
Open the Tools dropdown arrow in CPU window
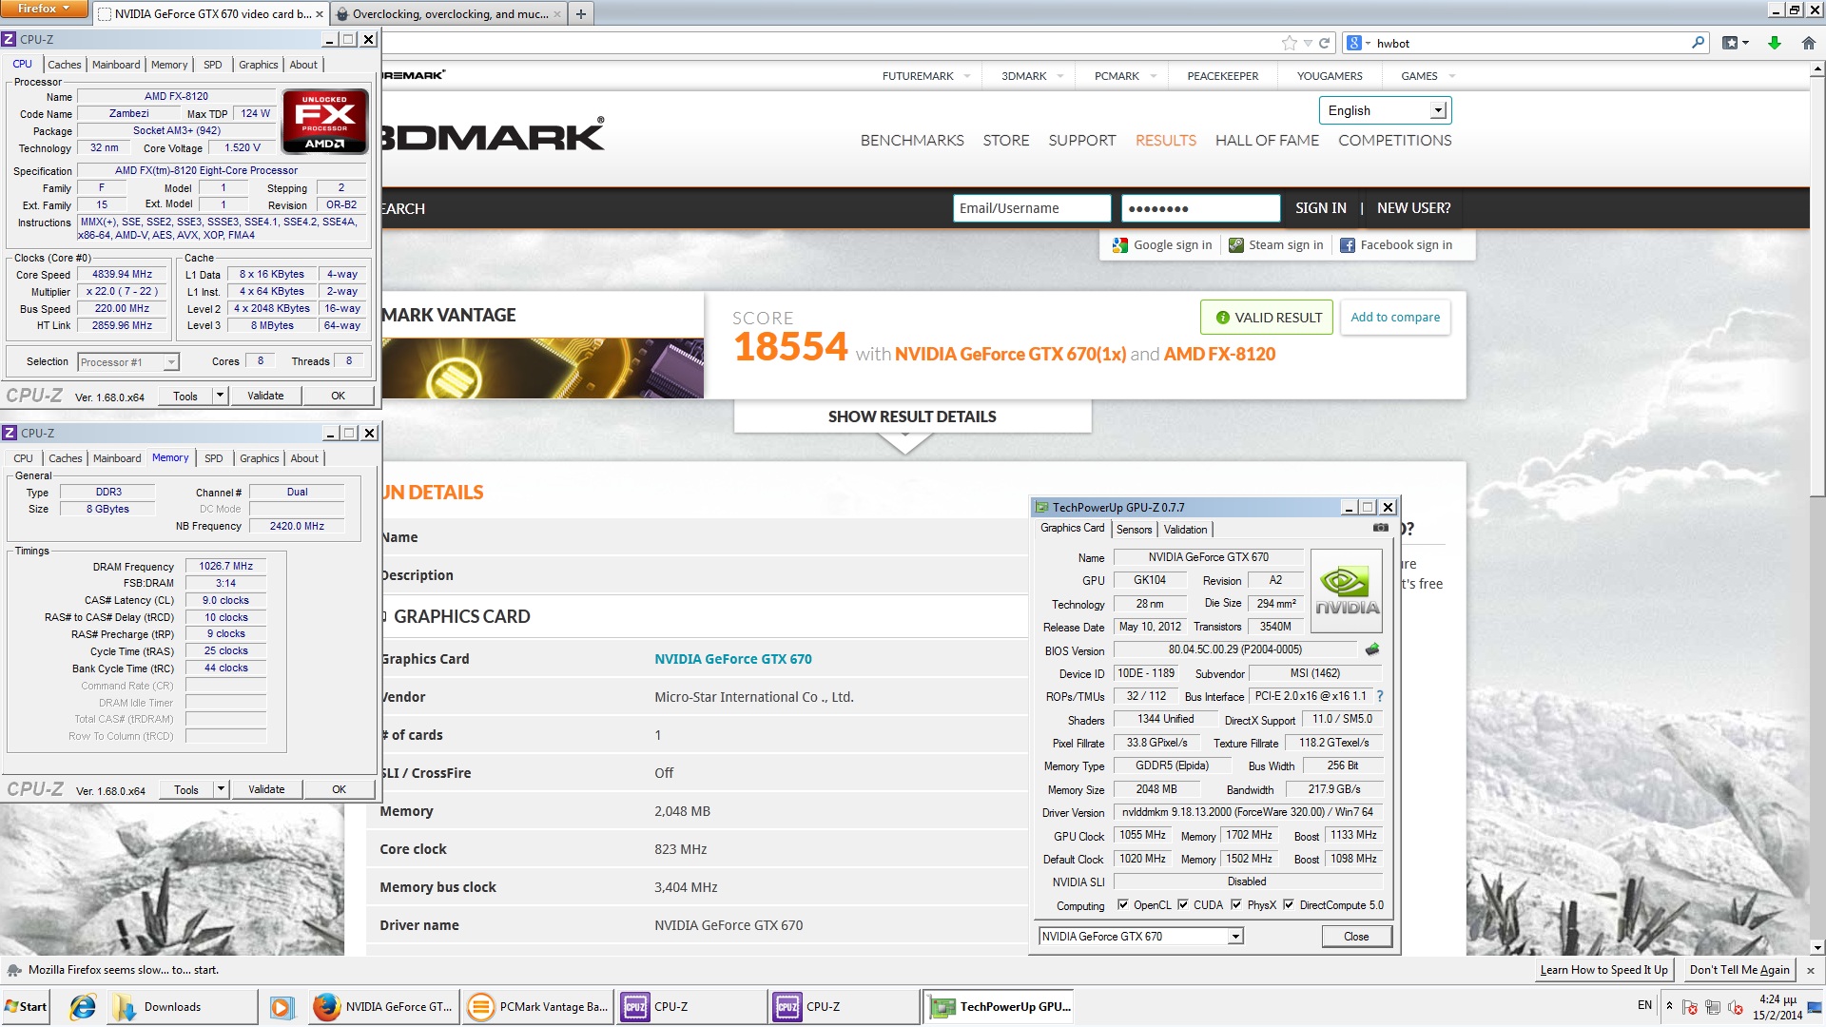pos(220,396)
